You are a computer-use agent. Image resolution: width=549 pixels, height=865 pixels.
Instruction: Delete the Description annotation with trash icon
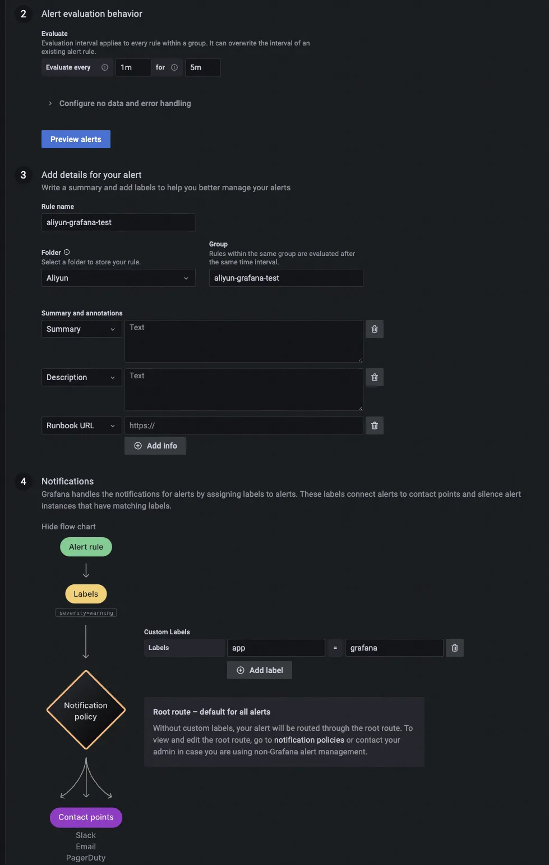(375, 377)
